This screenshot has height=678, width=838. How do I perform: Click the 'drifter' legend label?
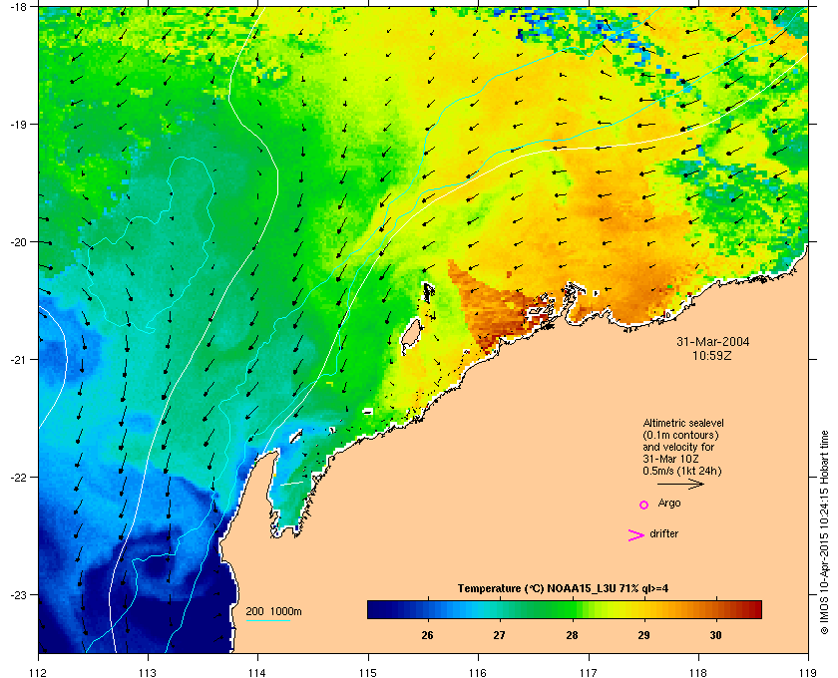click(x=664, y=533)
